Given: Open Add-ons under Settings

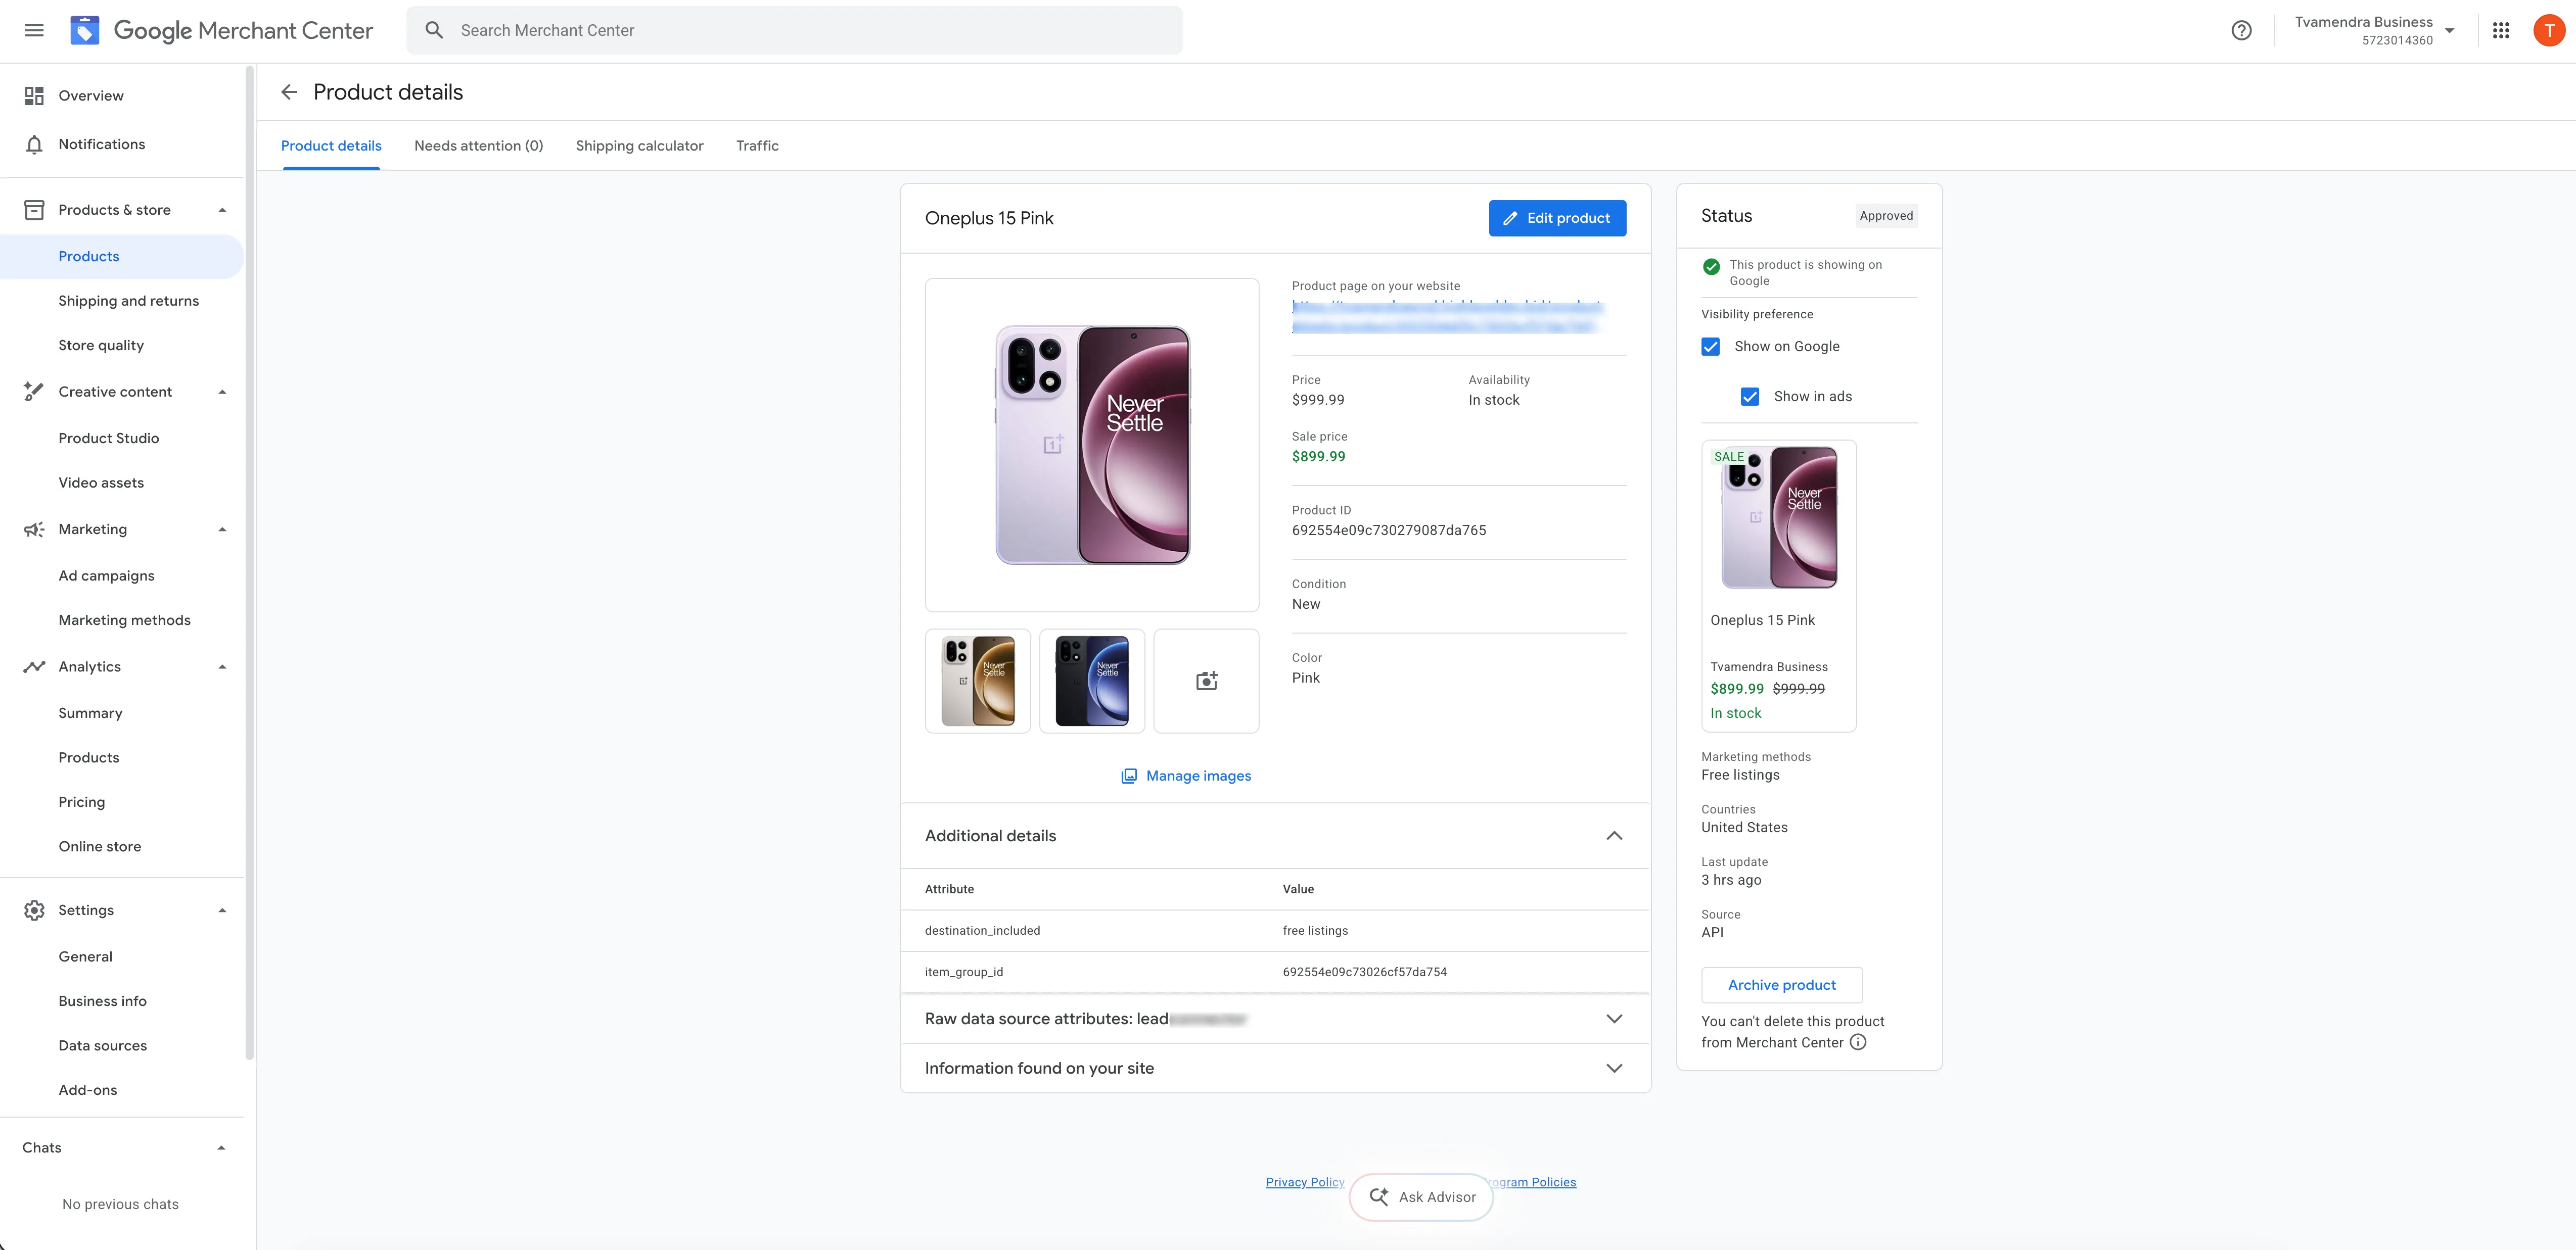Looking at the screenshot, I should click(88, 1090).
